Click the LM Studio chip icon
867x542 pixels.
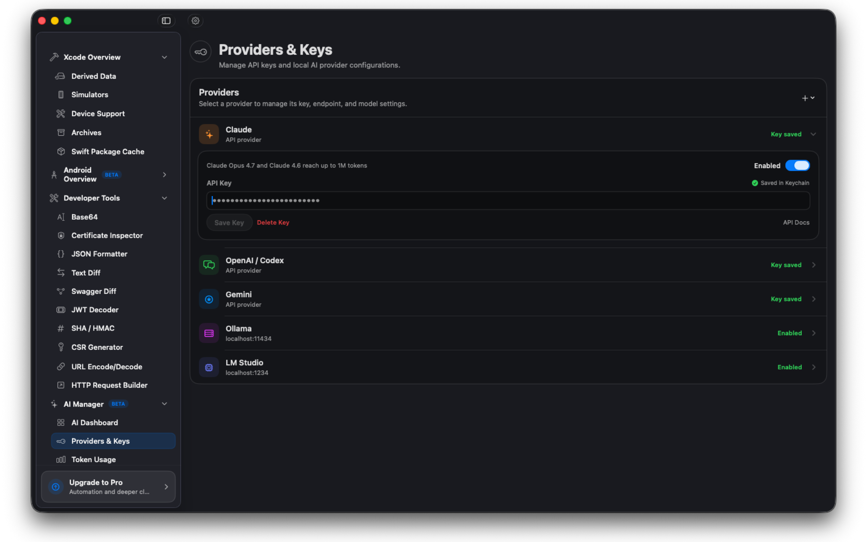(x=209, y=367)
